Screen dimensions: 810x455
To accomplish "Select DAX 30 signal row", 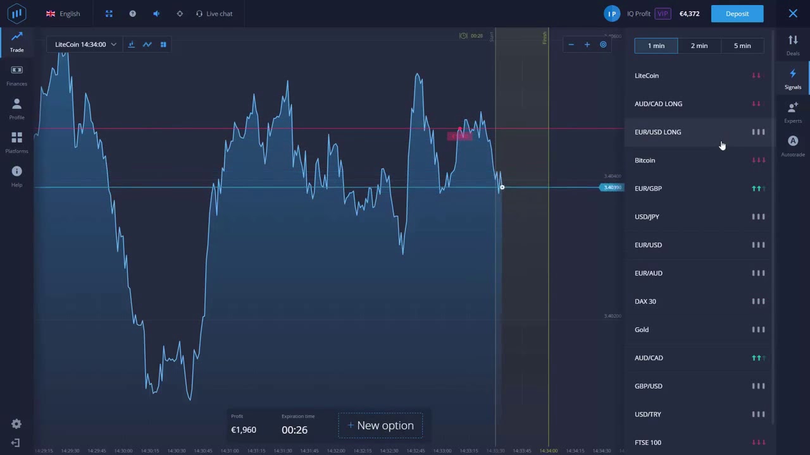I will pos(700,301).
